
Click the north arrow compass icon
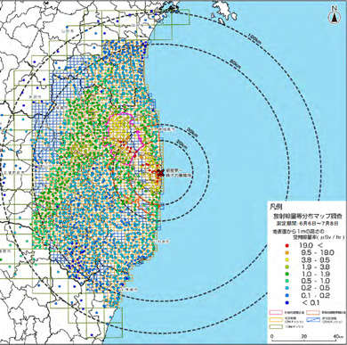click(335, 17)
